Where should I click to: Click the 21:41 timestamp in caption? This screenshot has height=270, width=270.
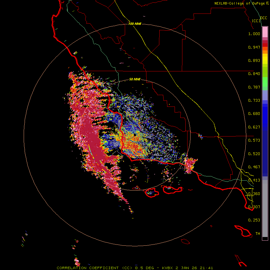click(x=206, y=268)
